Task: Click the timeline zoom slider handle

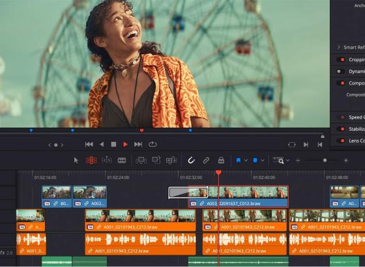Action: pyautogui.click(x=325, y=160)
